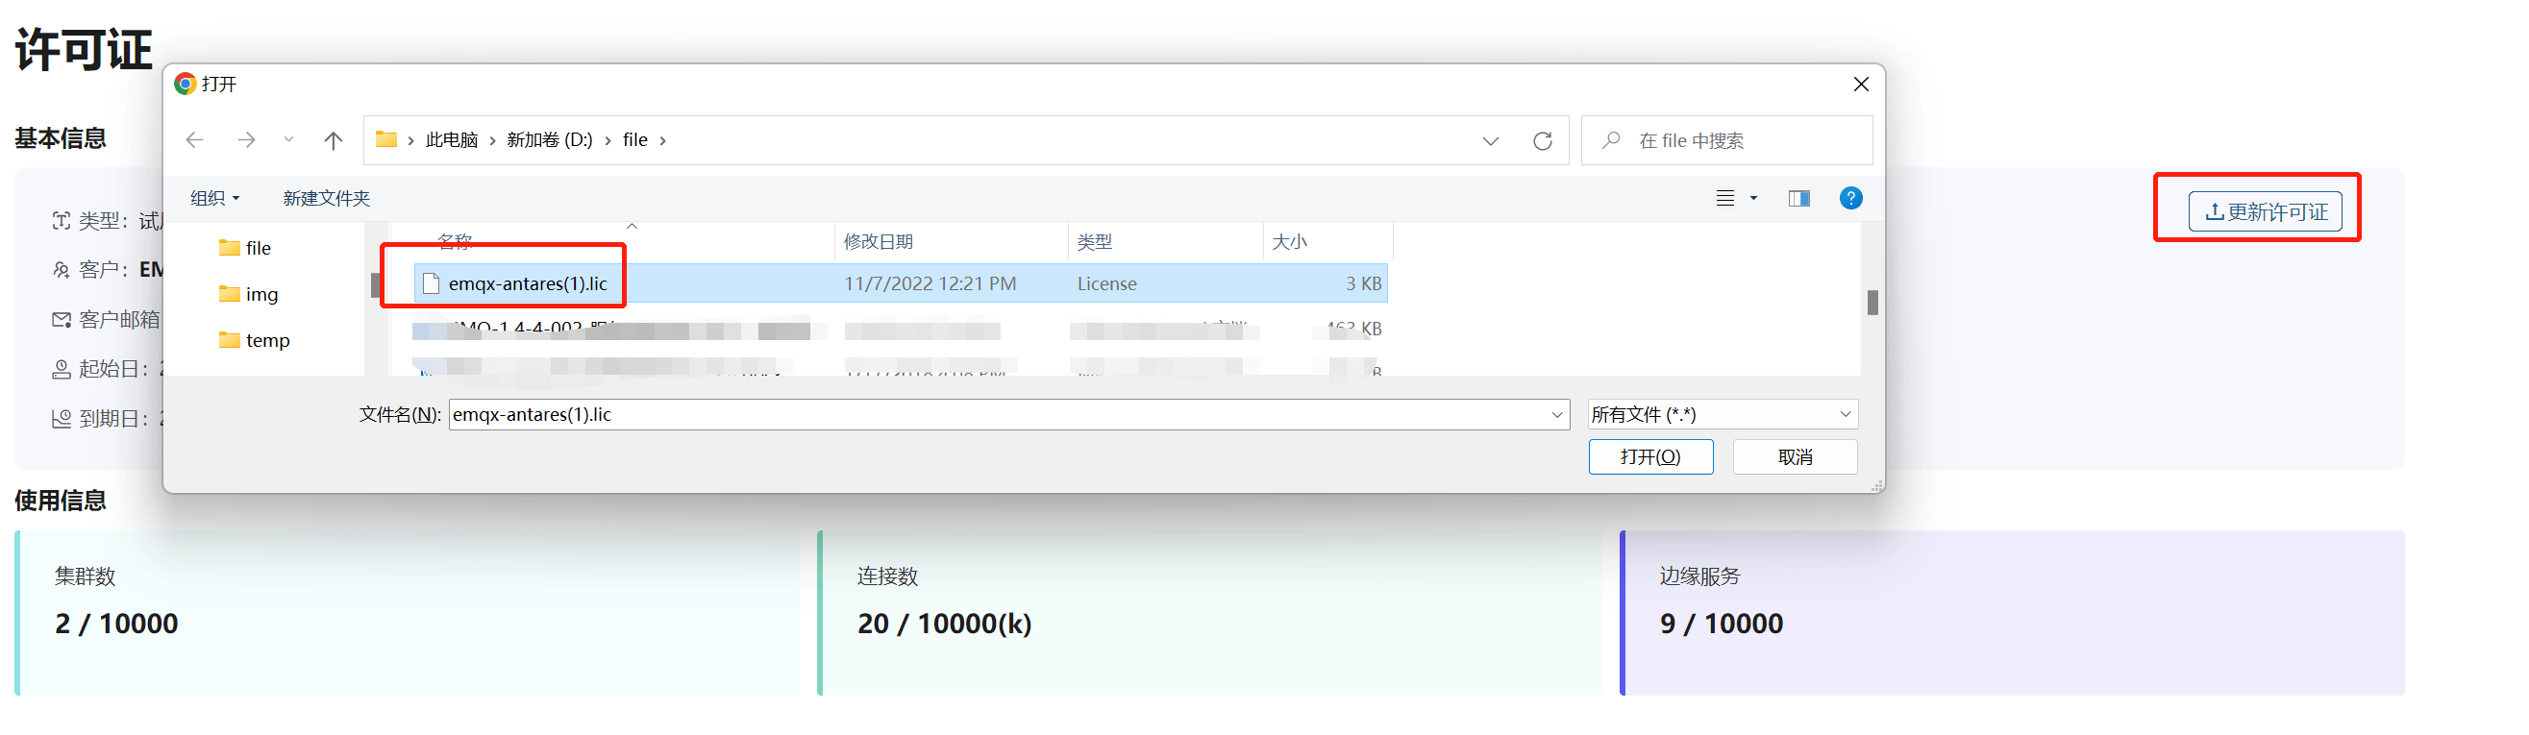This screenshot has width=2529, height=735.
Task: Click the 连接数 usage card
Action: 1209,613
